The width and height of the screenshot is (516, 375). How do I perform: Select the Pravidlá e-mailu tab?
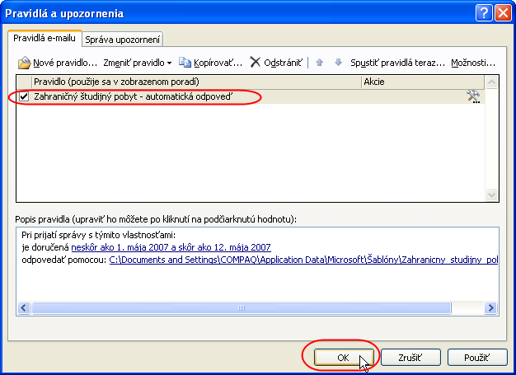point(45,38)
